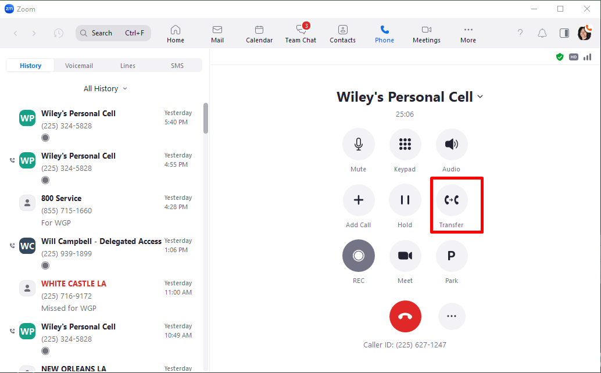The width and height of the screenshot is (601, 373).
Task: Open the More navigation menu
Action: (468, 34)
